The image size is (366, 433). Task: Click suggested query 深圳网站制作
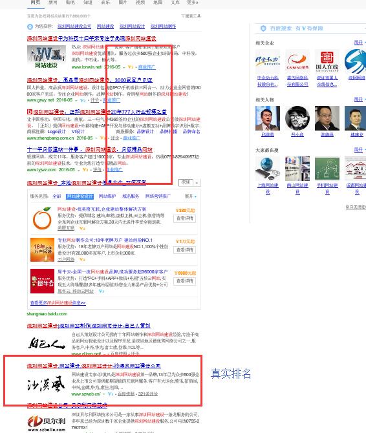163,26
